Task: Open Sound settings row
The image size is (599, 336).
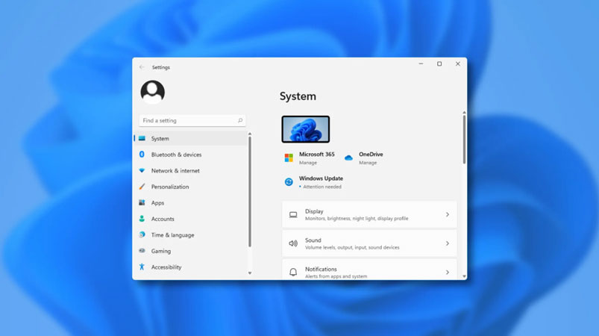Action: coord(369,243)
